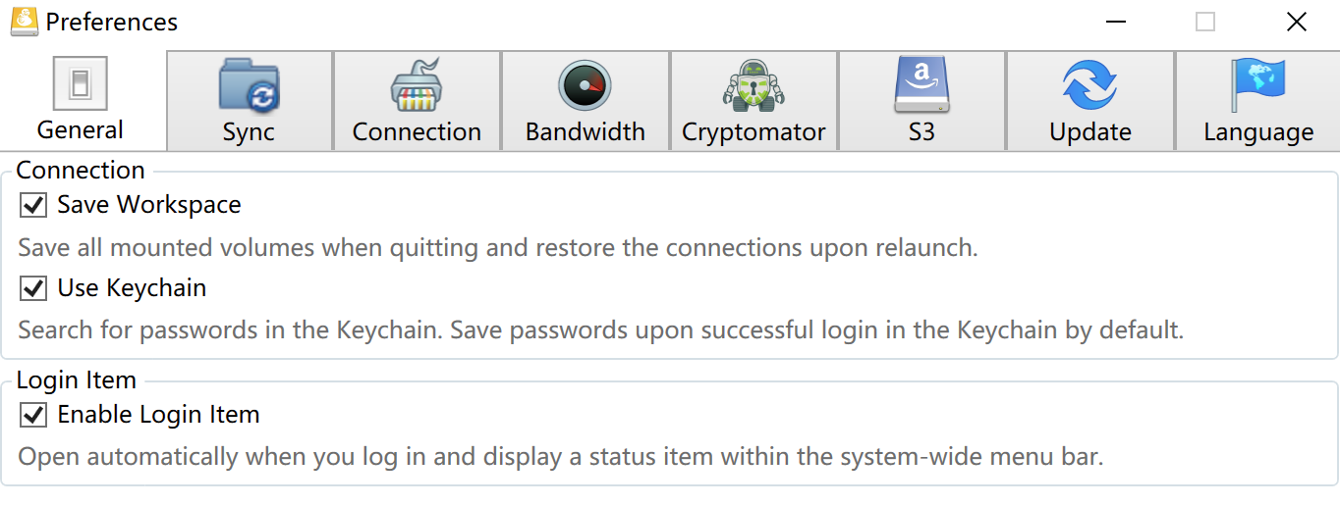Switch to the Language tab label
The image size is (1340, 506).
click(1258, 132)
